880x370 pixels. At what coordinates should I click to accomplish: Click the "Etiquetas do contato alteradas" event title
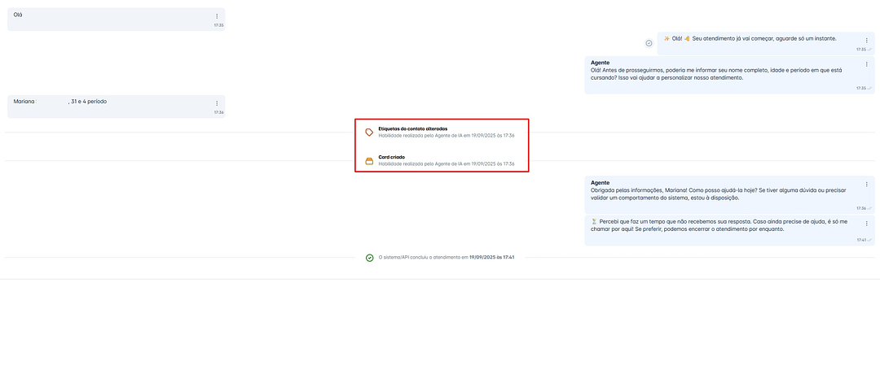coord(412,128)
